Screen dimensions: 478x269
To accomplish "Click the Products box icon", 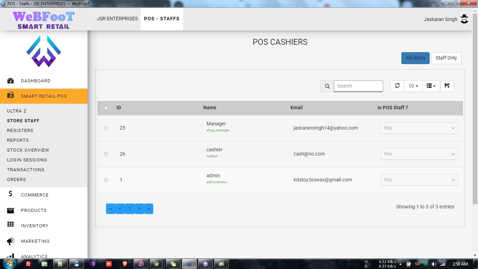I will point(10,210).
